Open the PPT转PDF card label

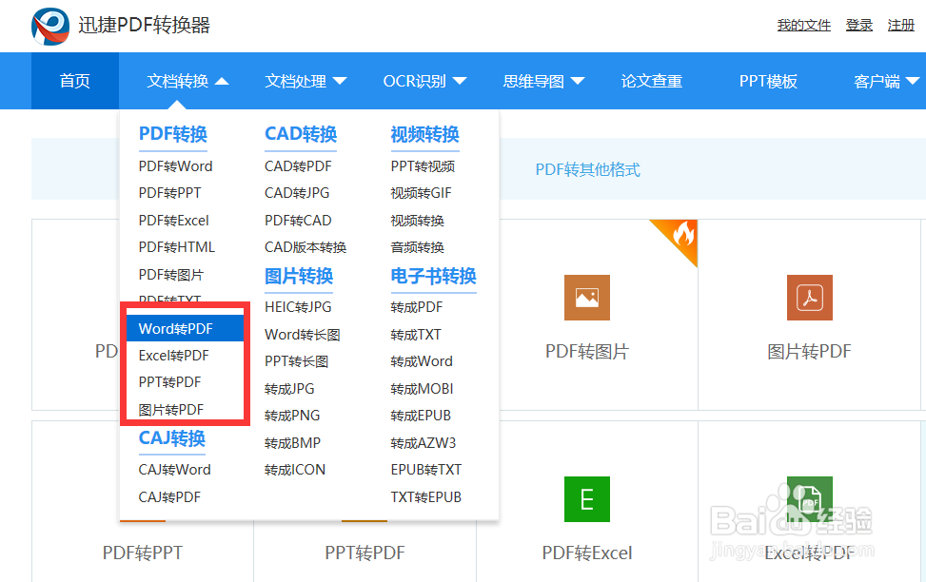click(x=364, y=553)
